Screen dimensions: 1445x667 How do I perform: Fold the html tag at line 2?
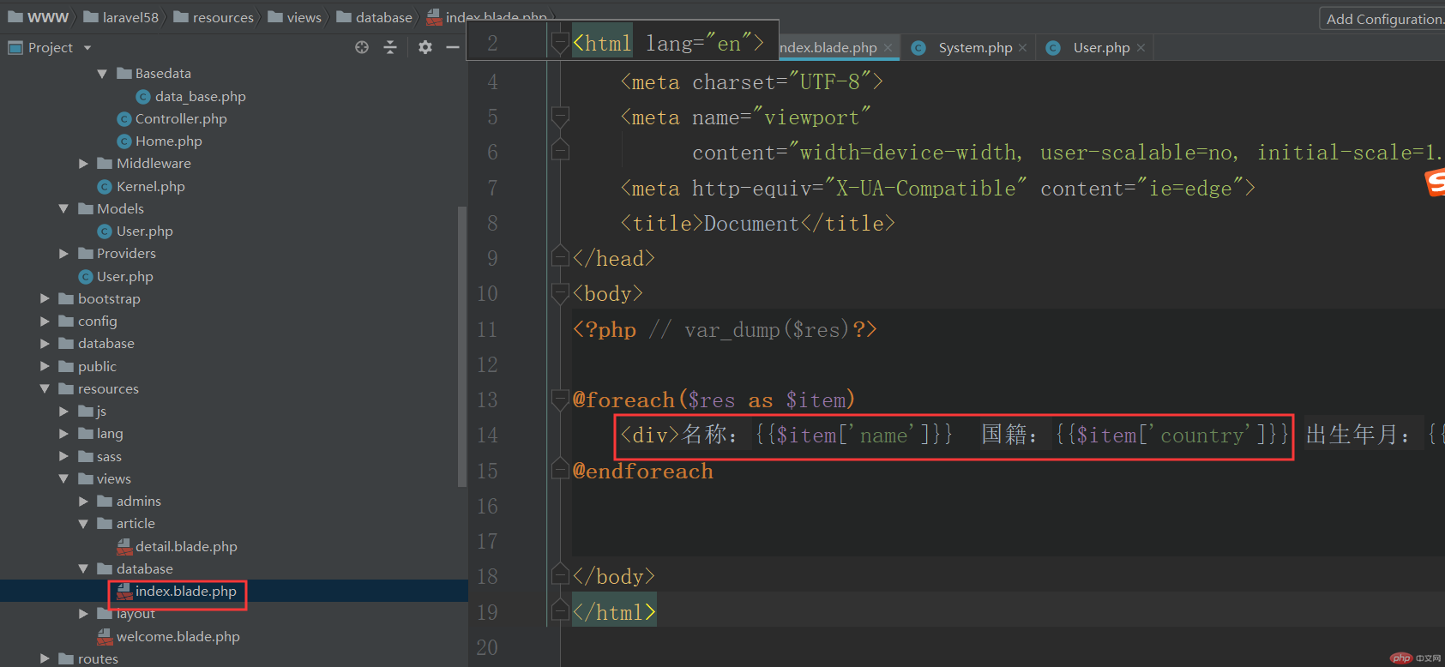(x=560, y=43)
